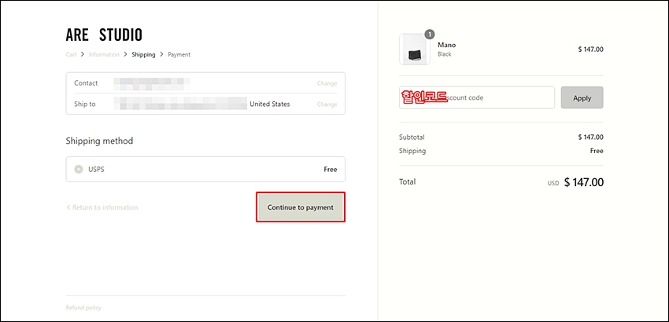Click Continue to payment button
This screenshot has width=669, height=322.
pyautogui.click(x=301, y=207)
